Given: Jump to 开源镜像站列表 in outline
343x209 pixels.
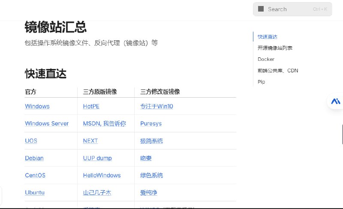Looking at the screenshot, I should tap(275, 48).
